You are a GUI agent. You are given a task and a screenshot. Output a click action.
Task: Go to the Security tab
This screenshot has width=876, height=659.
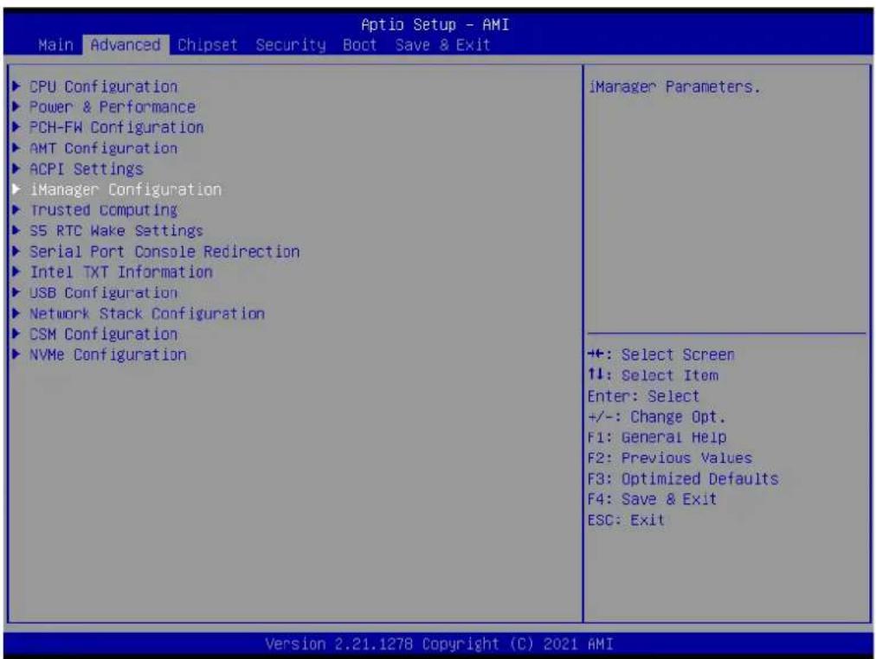pyautogui.click(x=291, y=45)
